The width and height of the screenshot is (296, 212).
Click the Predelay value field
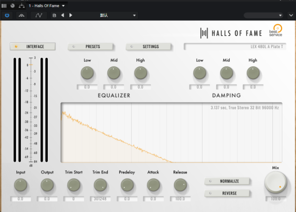pyautogui.click(x=127, y=199)
